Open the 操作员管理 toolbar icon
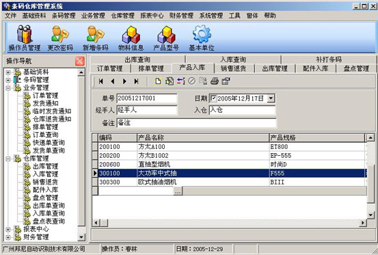378x255 pixels. (25, 38)
